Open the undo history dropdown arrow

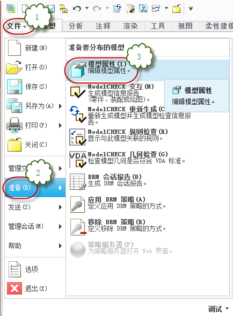87,8
